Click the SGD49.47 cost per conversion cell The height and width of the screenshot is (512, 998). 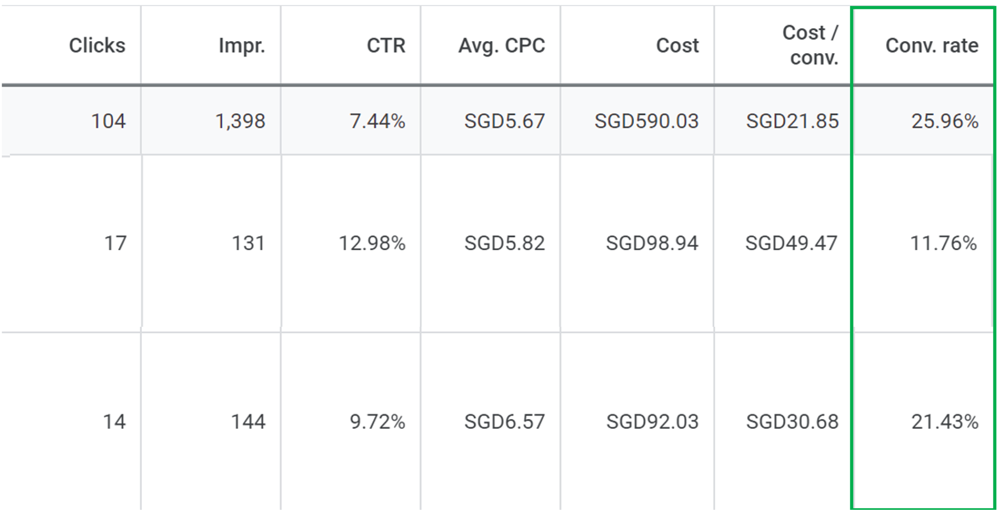[x=791, y=243]
